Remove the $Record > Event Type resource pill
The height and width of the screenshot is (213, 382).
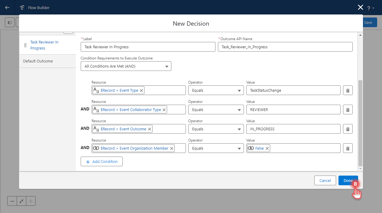[141, 90]
